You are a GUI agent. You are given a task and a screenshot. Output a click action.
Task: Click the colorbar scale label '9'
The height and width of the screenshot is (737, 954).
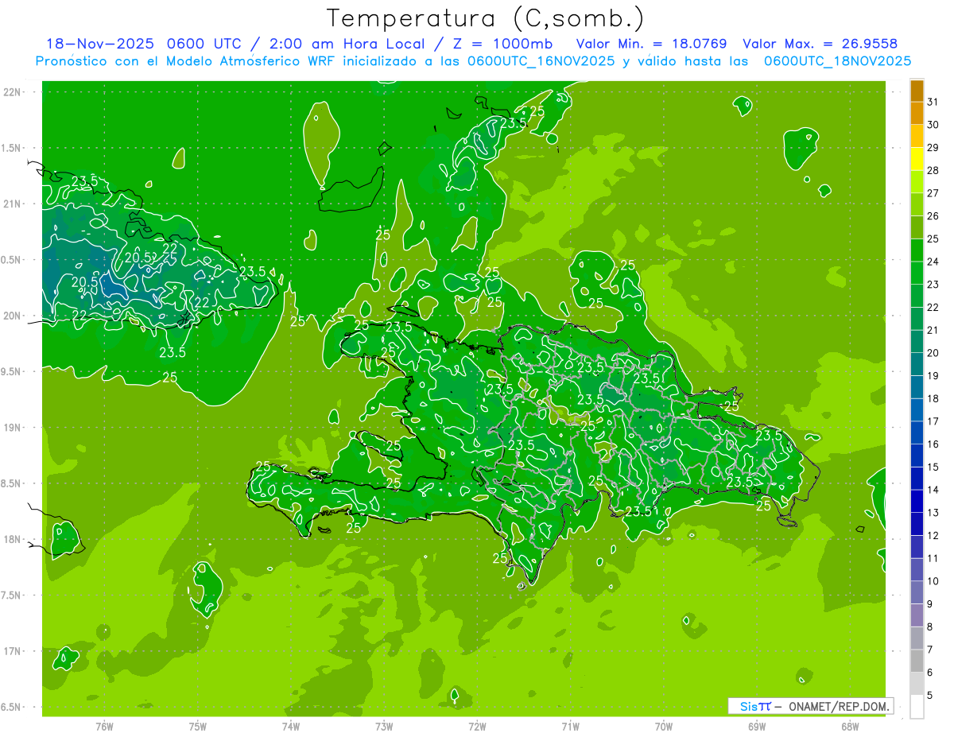930,604
